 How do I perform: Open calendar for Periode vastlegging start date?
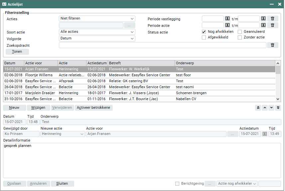click(227, 19)
